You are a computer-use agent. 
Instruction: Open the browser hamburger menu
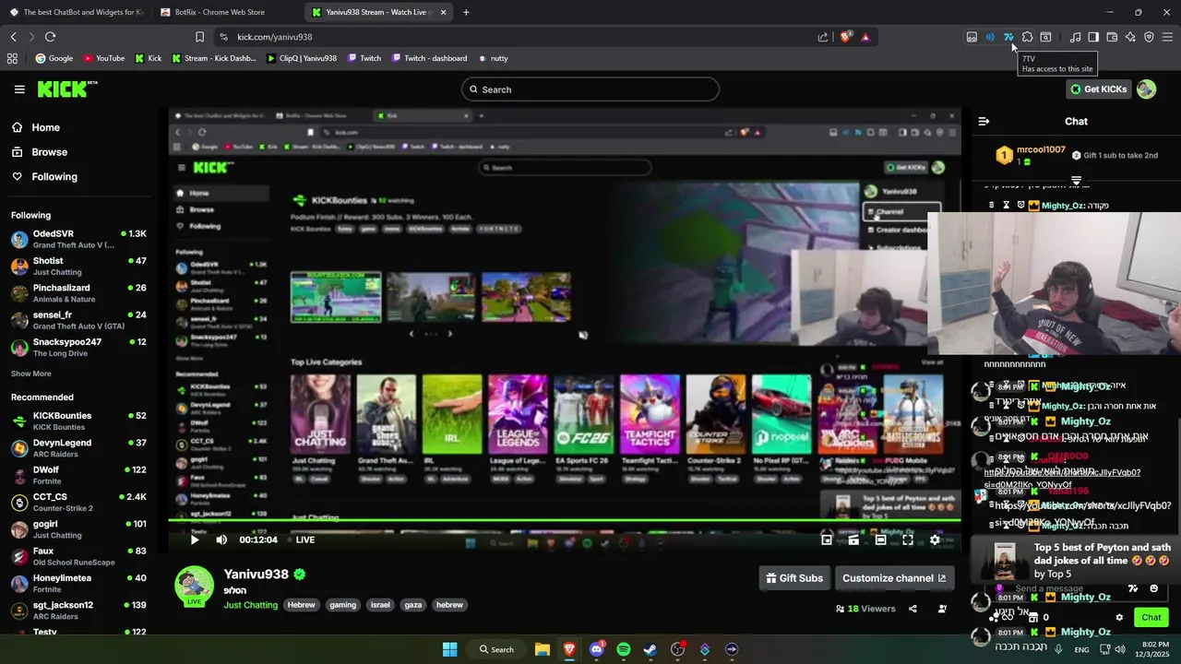[x=1167, y=37]
